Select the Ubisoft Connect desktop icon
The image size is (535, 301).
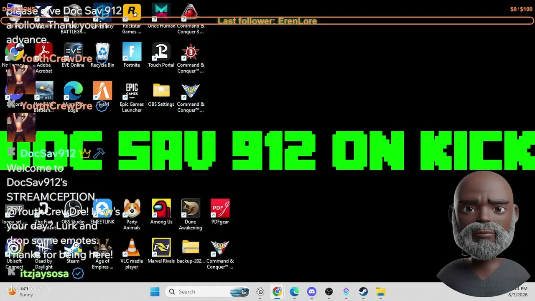coord(15,254)
